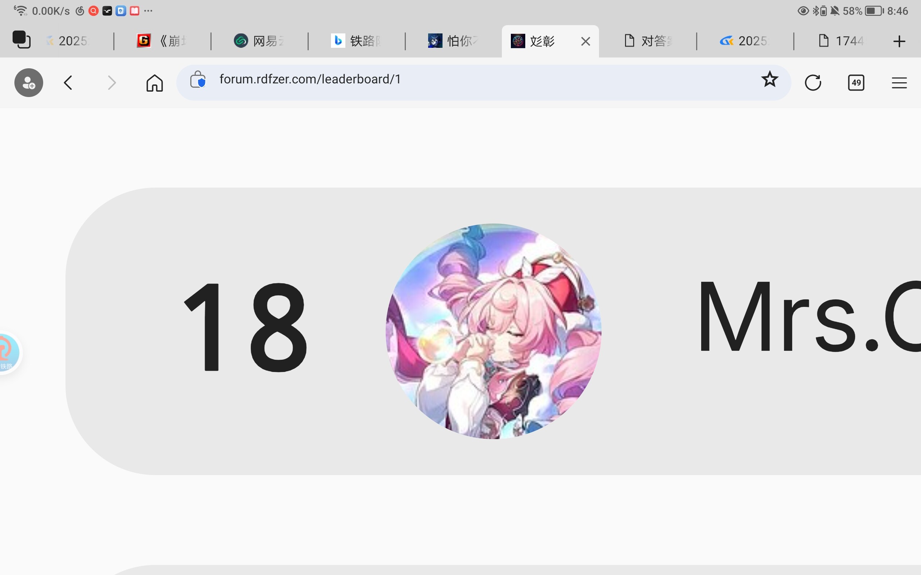Close the 彣彰 tab
This screenshot has width=921, height=575.
pos(586,41)
